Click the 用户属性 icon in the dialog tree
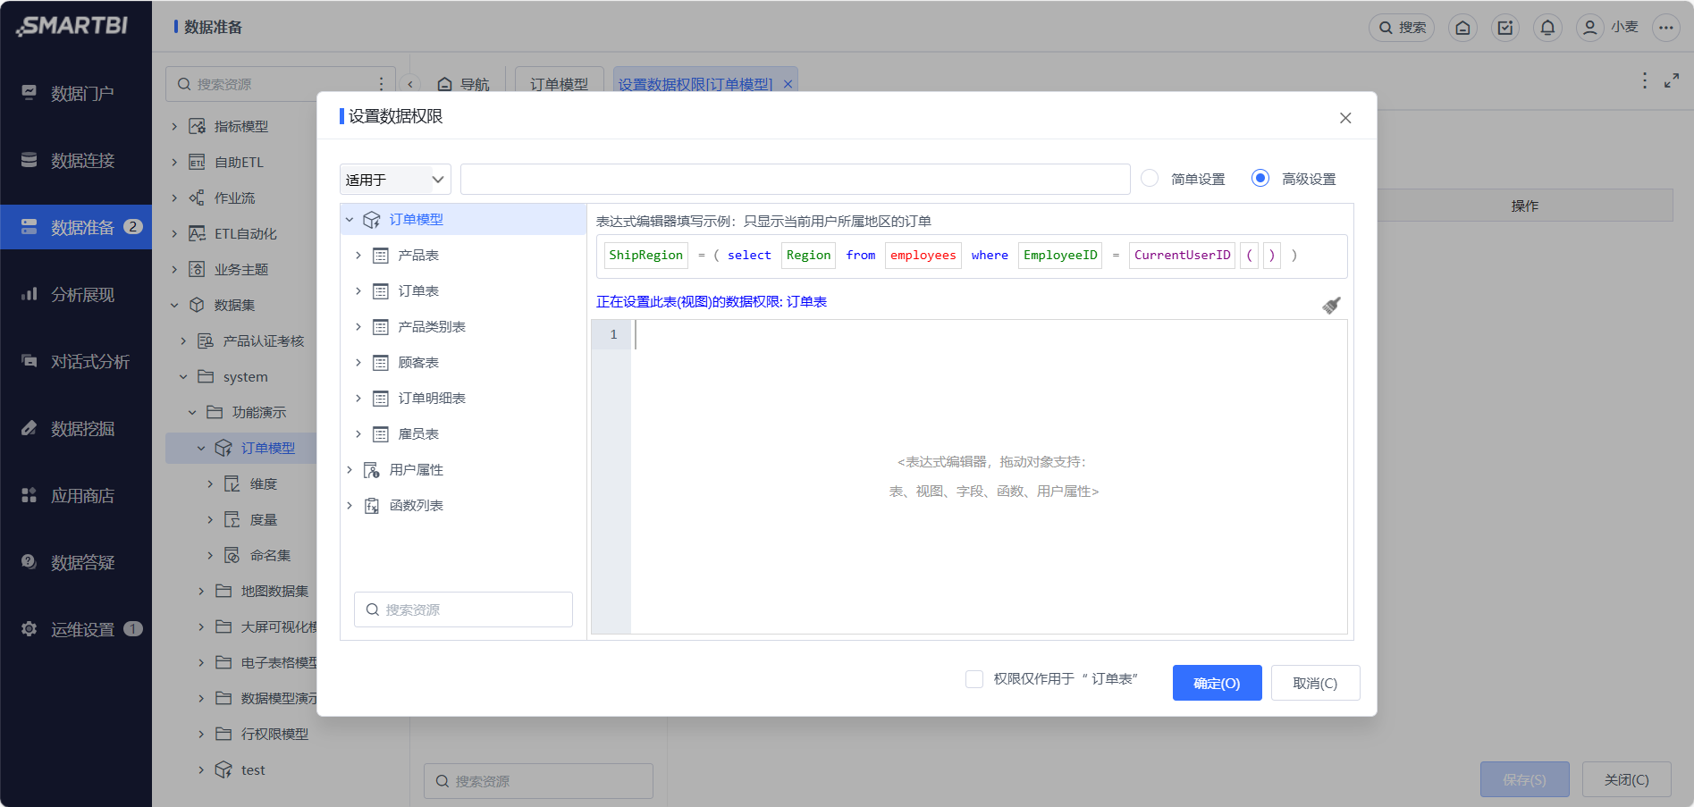The width and height of the screenshot is (1694, 807). tap(371, 470)
